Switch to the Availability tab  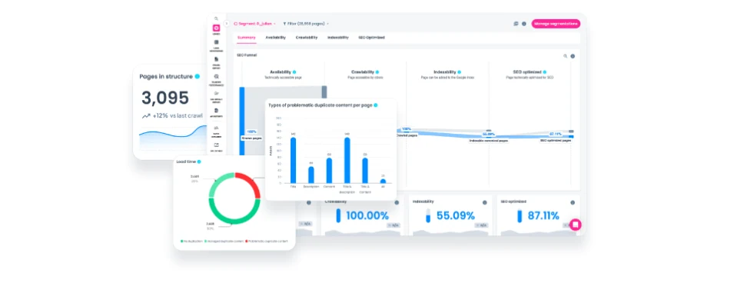click(x=275, y=38)
